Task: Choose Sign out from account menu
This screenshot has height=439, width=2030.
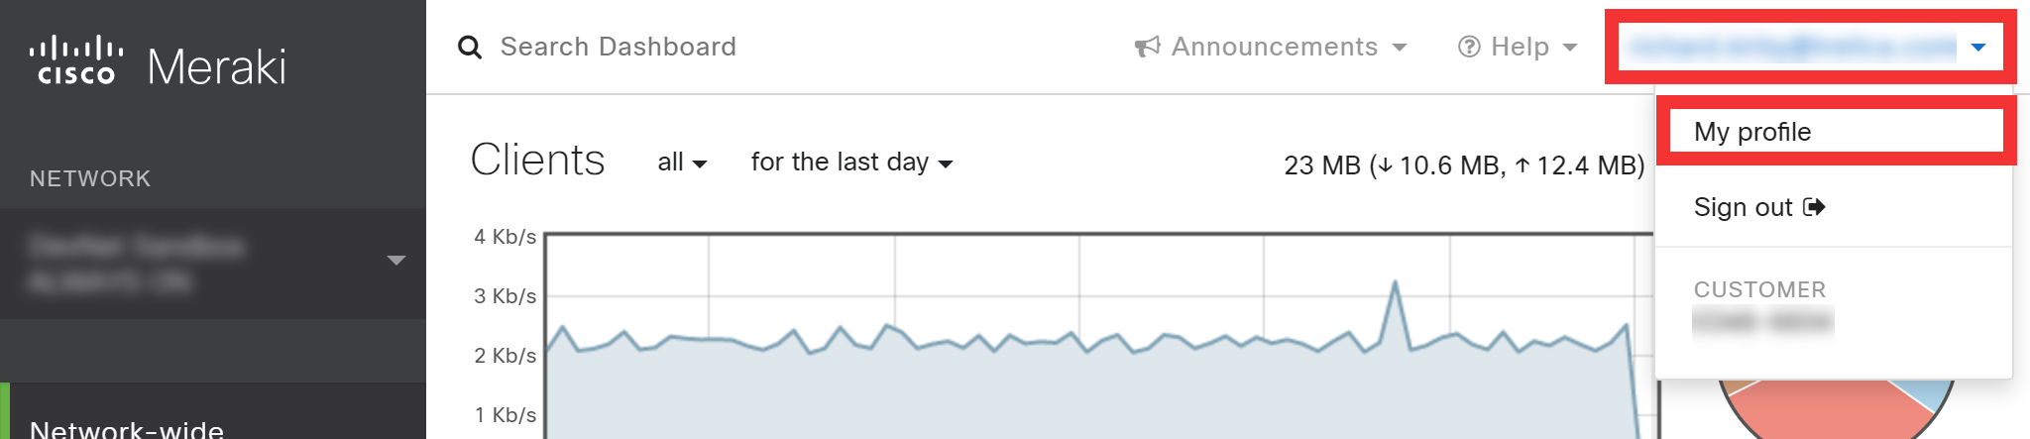Action: (x=1759, y=207)
